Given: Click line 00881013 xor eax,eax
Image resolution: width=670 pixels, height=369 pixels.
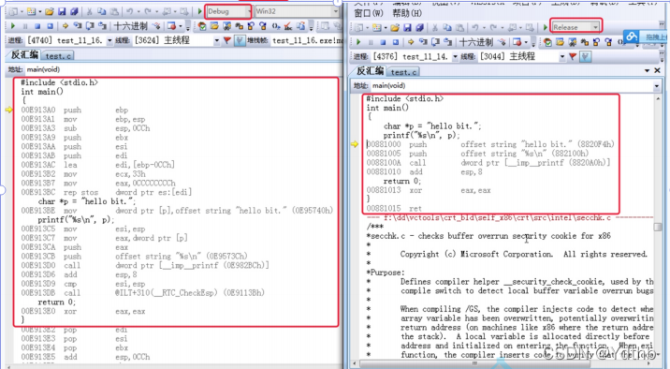Looking at the screenshot, I should (429, 190).
